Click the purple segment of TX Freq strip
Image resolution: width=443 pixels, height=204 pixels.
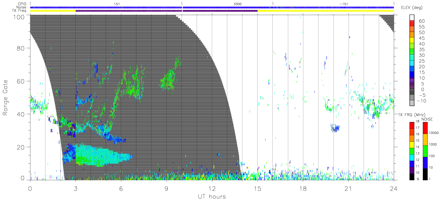coord(166,11)
